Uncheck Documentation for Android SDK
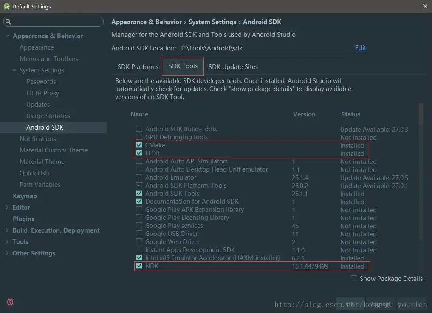 [x=139, y=201]
